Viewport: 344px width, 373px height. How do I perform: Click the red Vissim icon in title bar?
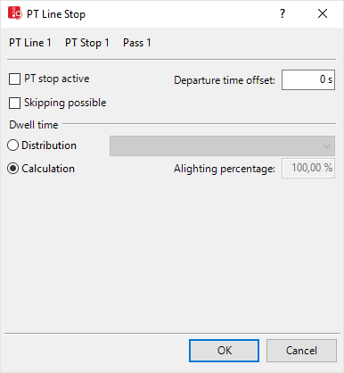click(x=14, y=13)
